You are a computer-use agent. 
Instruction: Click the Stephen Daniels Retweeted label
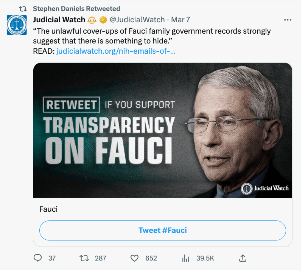click(x=76, y=8)
